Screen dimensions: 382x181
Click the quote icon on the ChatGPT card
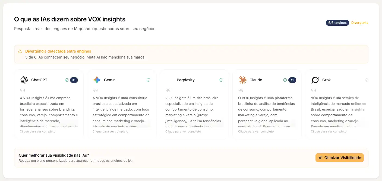[x=23, y=90]
